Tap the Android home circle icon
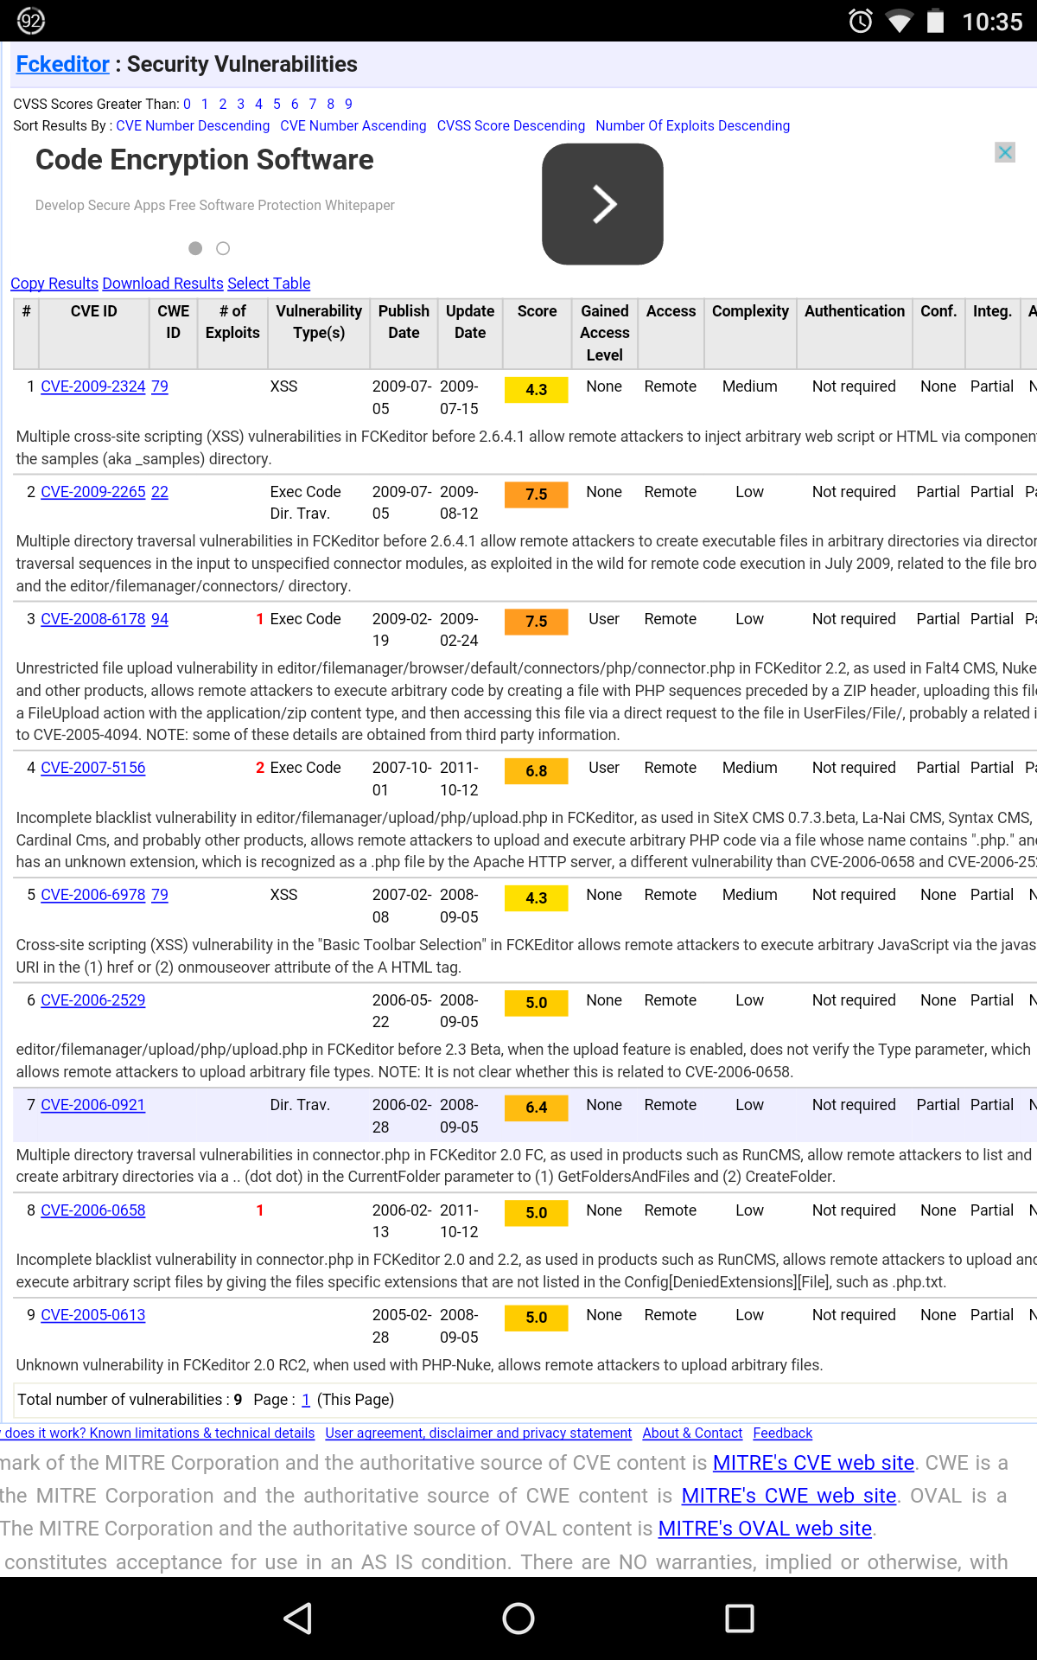 point(518,1618)
